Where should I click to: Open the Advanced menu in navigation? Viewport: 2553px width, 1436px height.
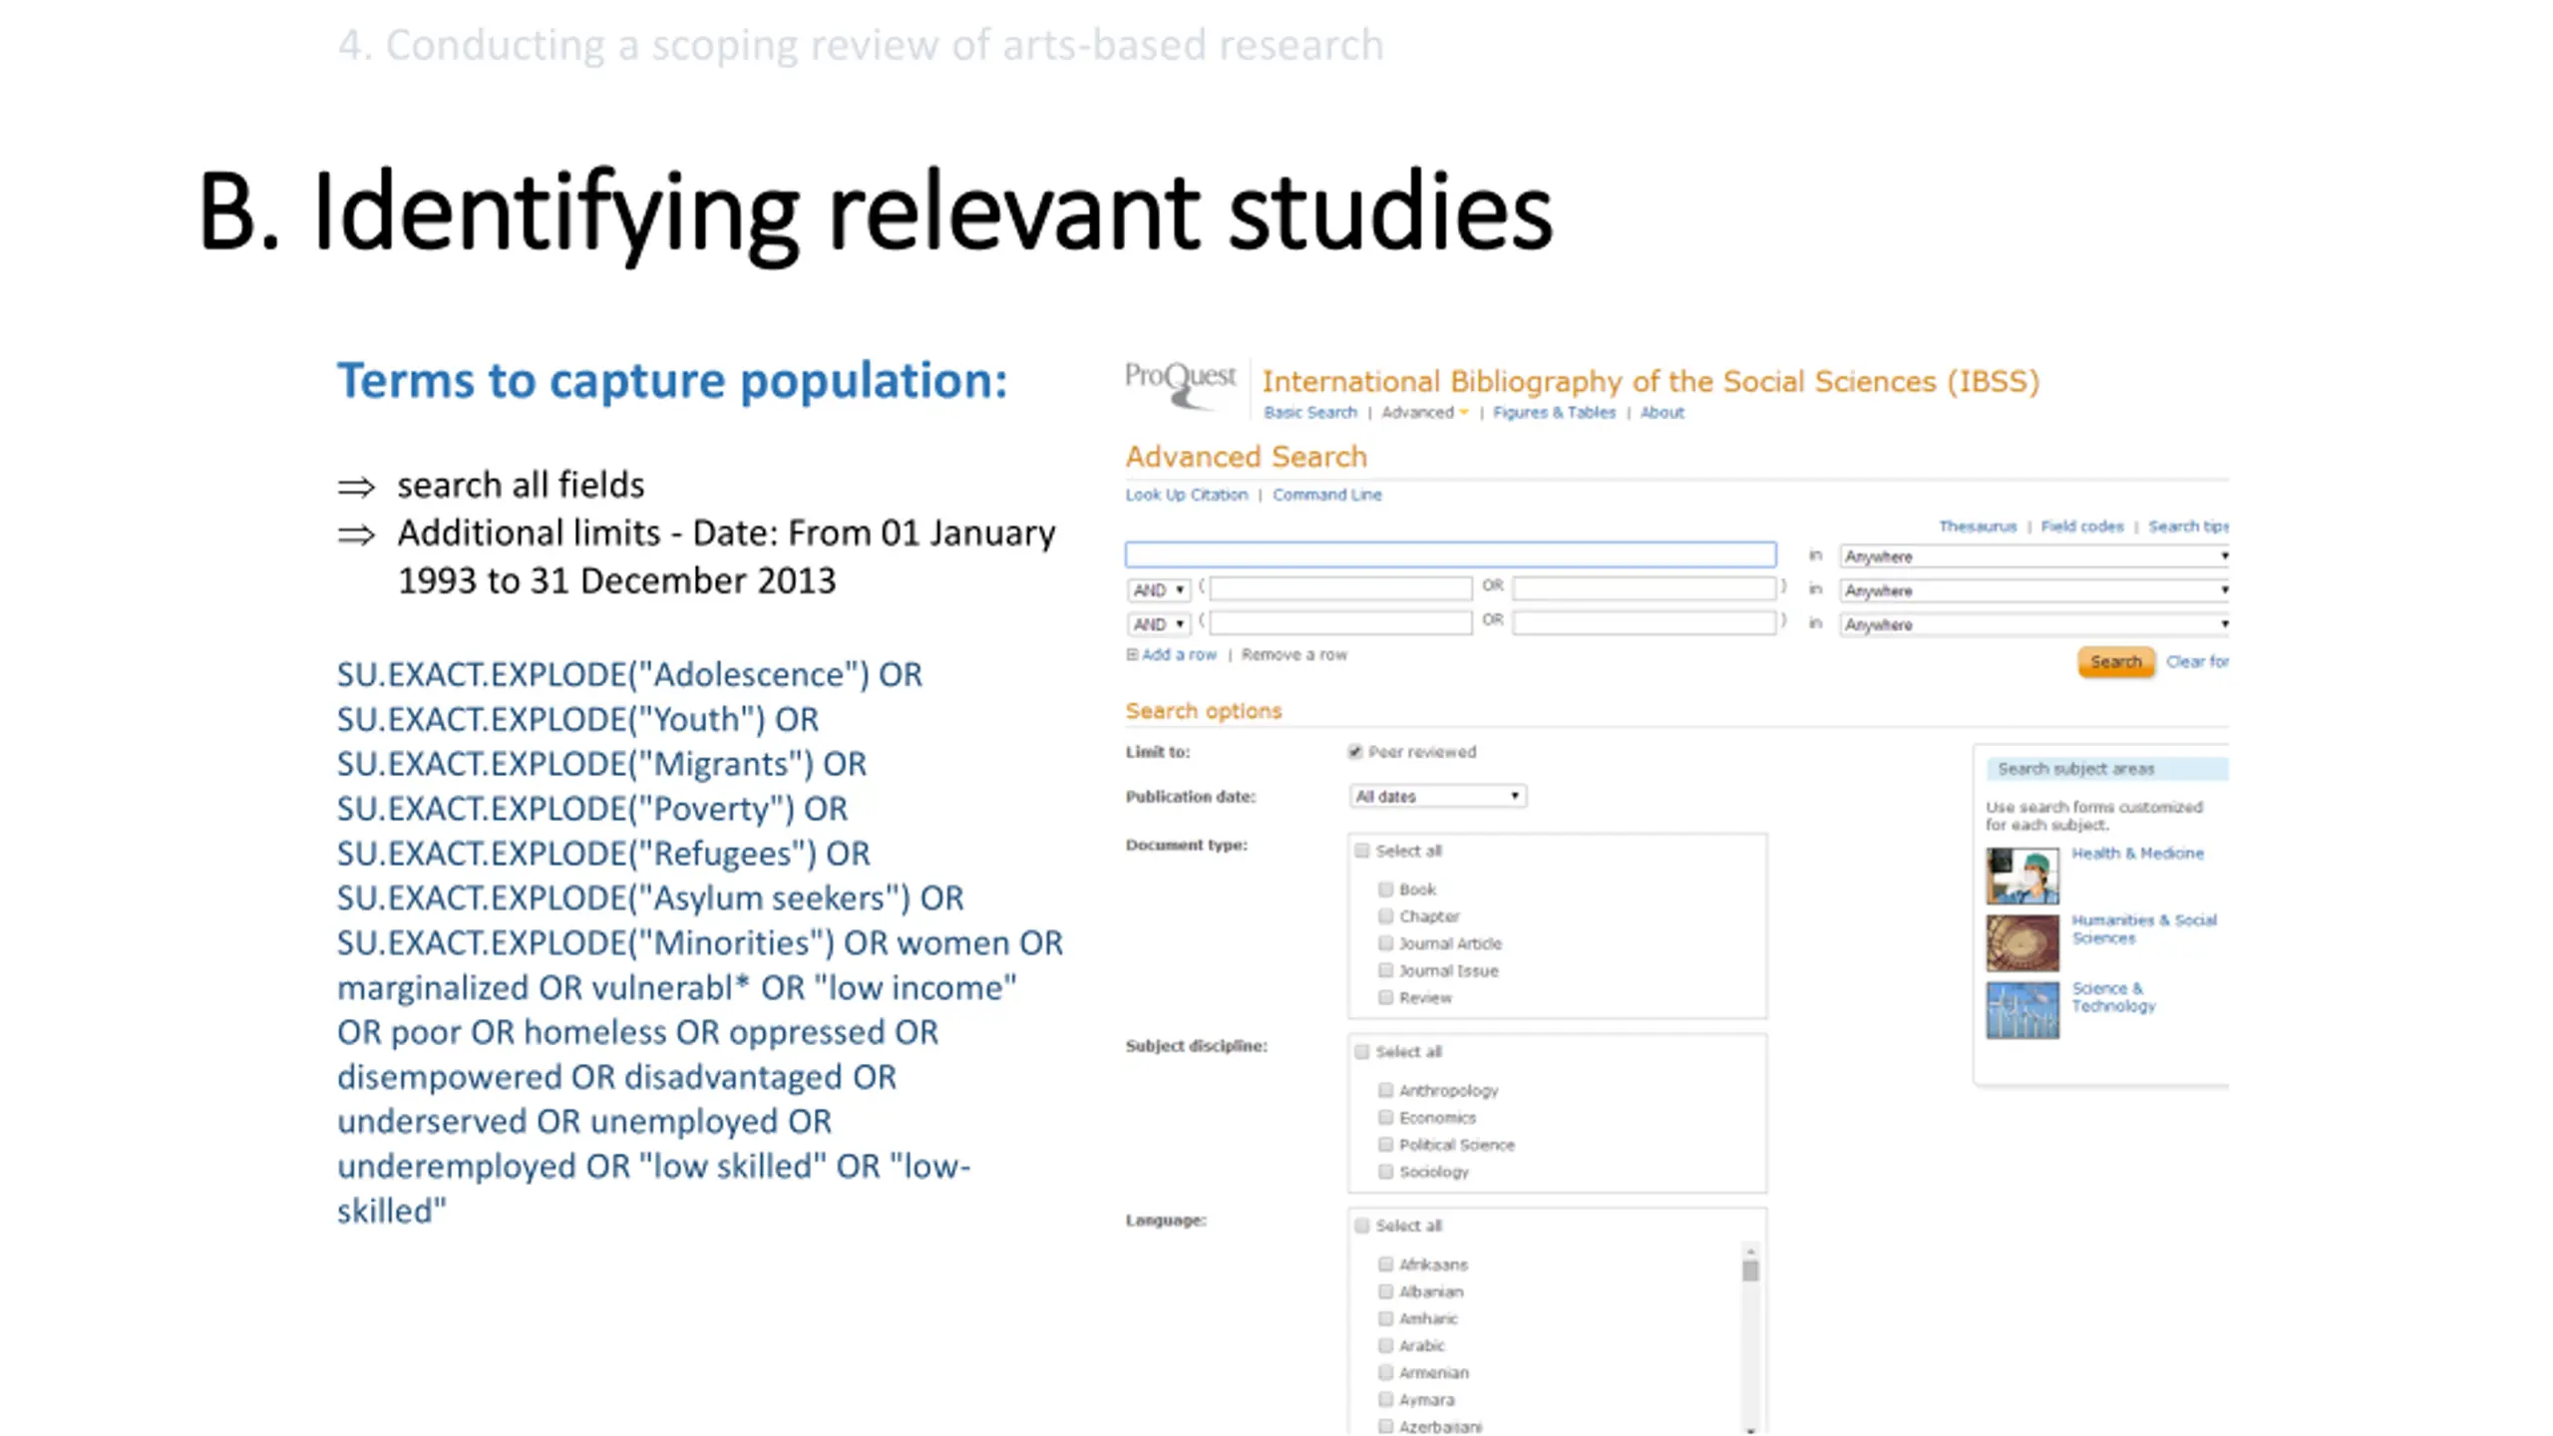coord(1424,413)
